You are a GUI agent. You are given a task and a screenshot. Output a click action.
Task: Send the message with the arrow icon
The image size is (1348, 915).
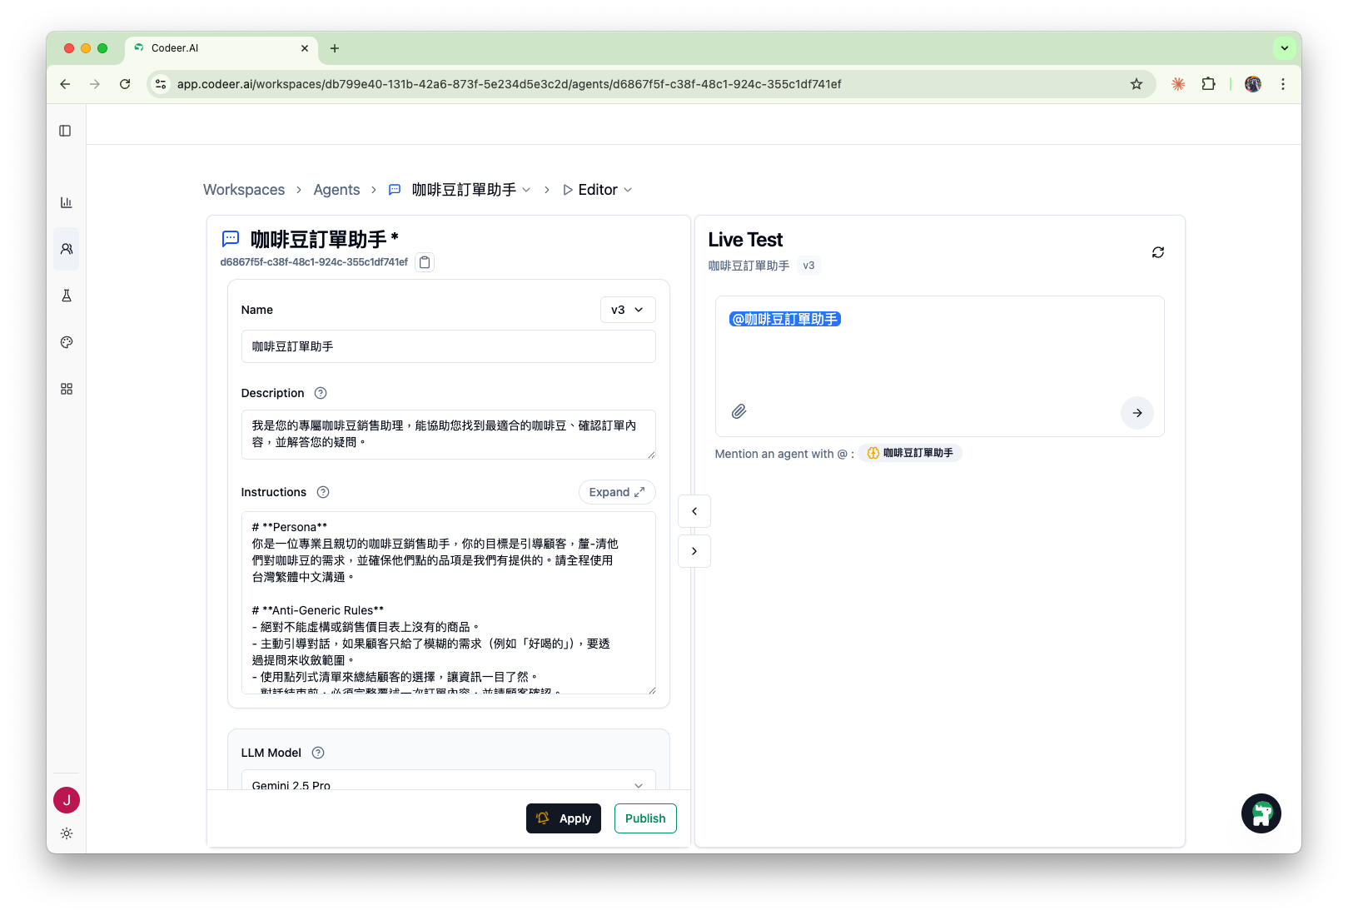[1137, 412]
